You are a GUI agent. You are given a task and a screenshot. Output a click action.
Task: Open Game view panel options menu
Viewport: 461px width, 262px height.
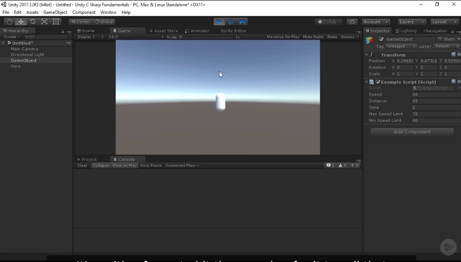358,32
